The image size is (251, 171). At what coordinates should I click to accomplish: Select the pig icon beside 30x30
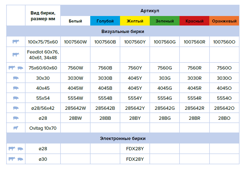[x=16, y=78]
